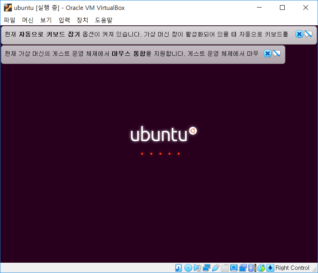The image size is (318, 273).
Task: Click the ubuntu boot logo
Action: 163,134
